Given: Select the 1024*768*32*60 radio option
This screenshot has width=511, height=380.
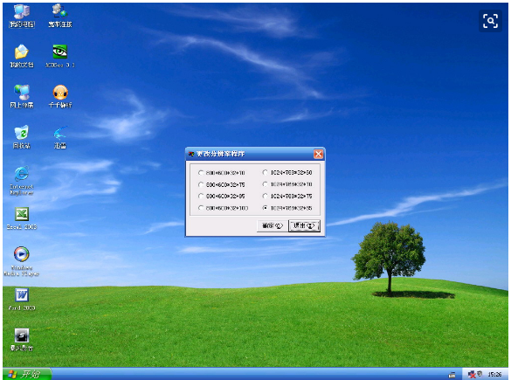Looking at the screenshot, I should click(287, 172).
